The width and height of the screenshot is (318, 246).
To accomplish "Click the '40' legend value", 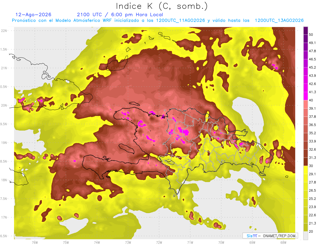I will coord(311,100).
